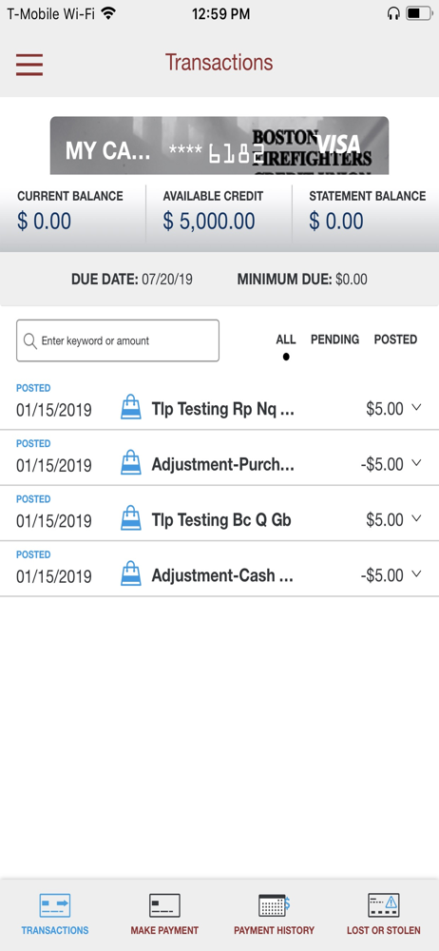Filter transactions by PENDING
Screen dimensions: 439x951
pos(334,340)
